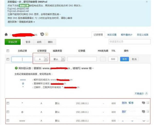154x125 pixels.
Task: Open the round badge icon beside the domain
Action: coord(42,34)
